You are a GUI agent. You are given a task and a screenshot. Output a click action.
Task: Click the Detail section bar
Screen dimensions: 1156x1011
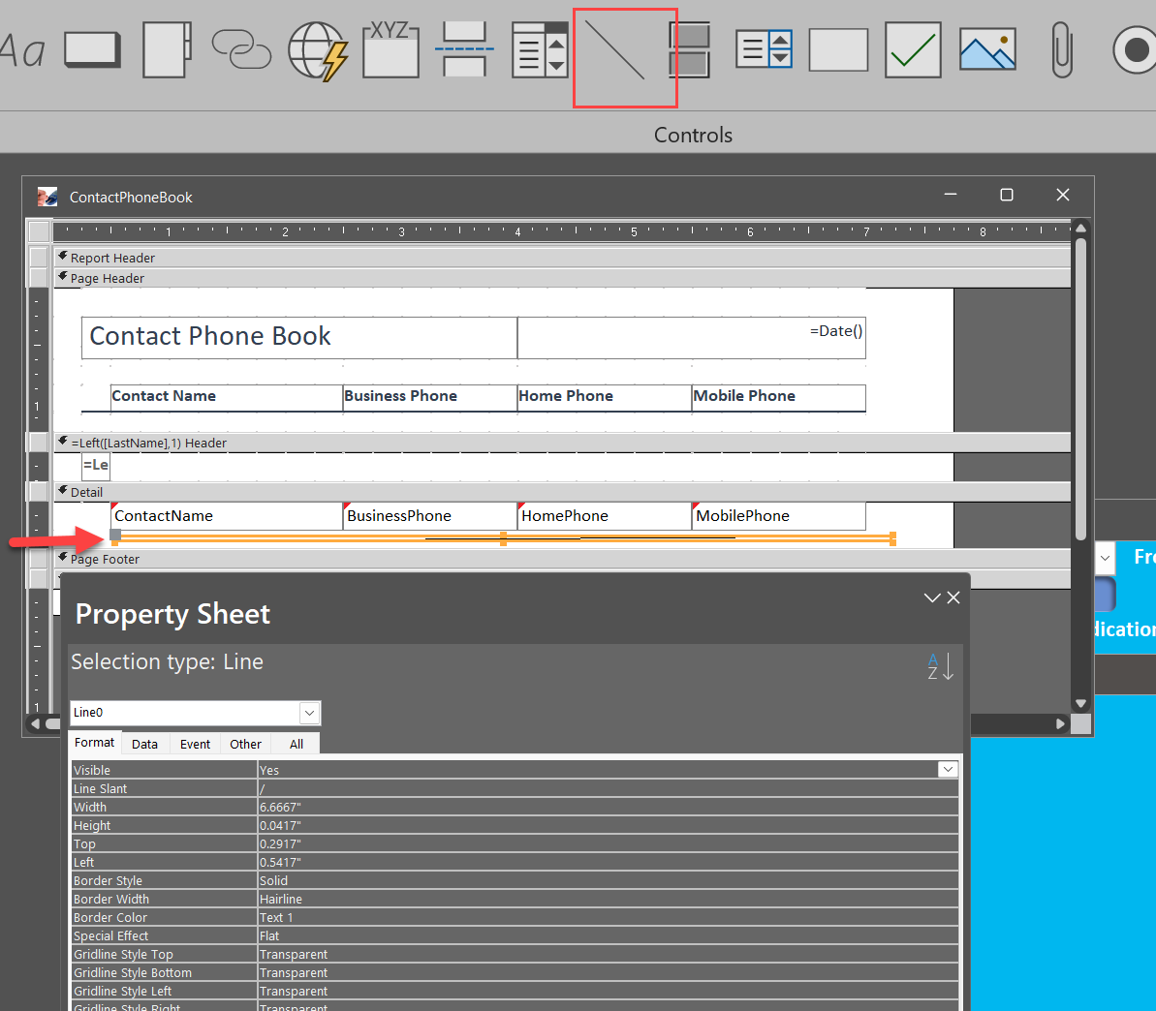click(x=562, y=492)
